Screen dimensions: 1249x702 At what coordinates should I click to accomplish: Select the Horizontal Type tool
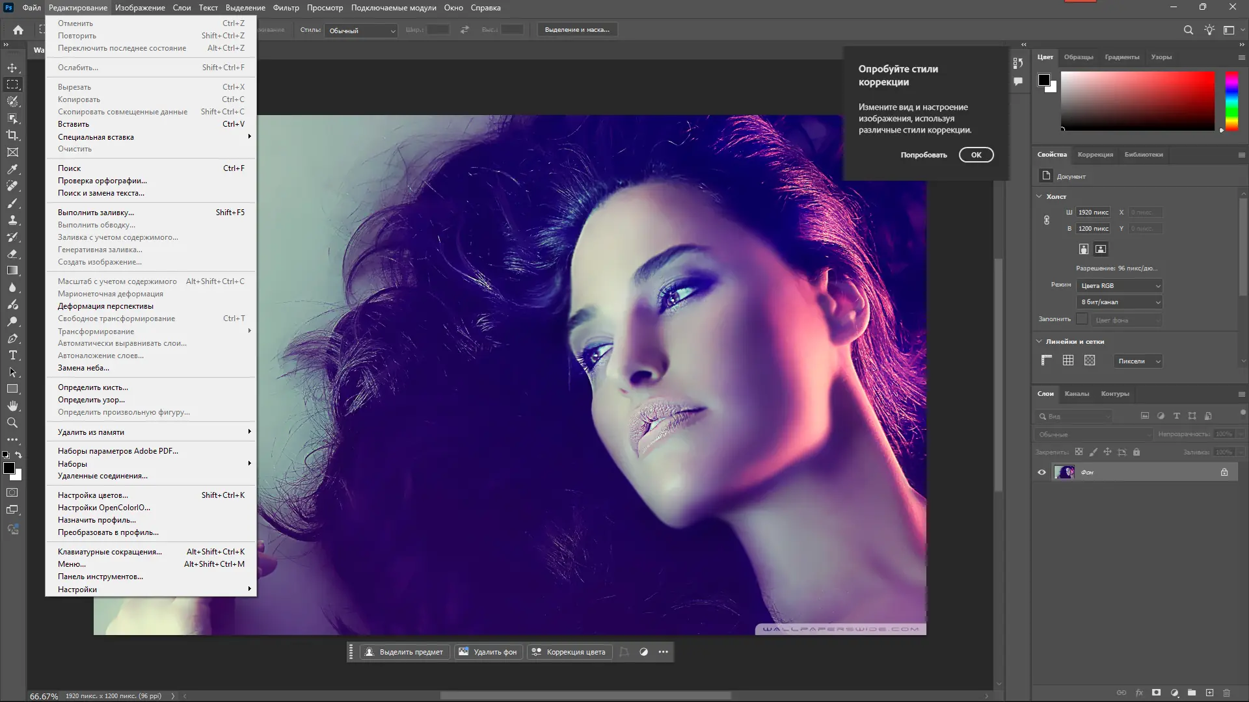click(x=12, y=356)
